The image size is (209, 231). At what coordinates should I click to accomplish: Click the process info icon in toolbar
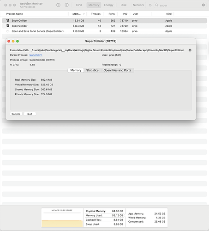pyautogui.click(x=66, y=5)
